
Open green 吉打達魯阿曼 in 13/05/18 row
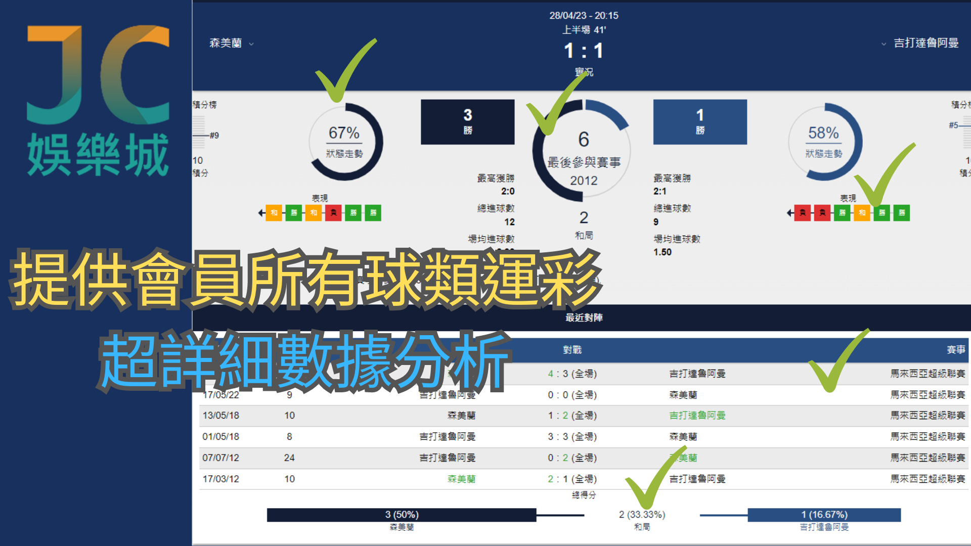pyautogui.click(x=697, y=416)
